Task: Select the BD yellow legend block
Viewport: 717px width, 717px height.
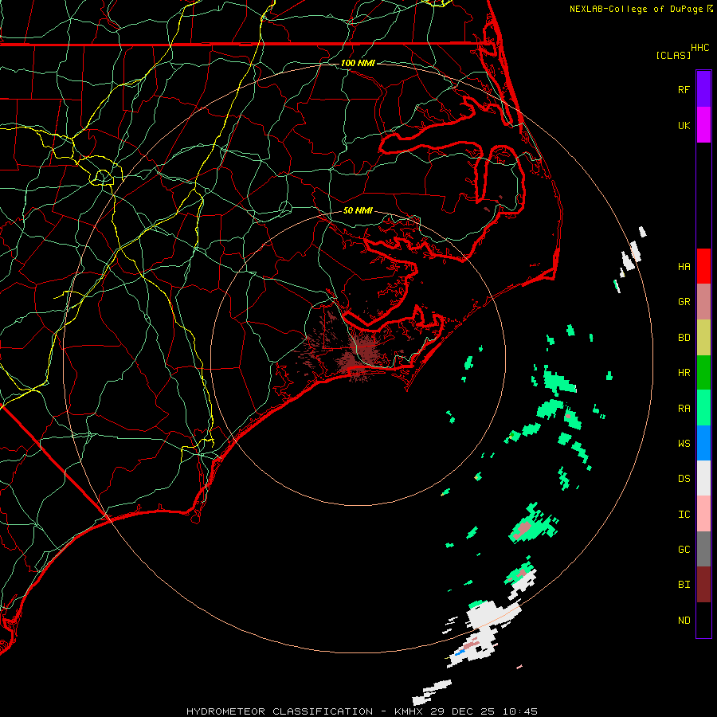Action: [x=703, y=338]
